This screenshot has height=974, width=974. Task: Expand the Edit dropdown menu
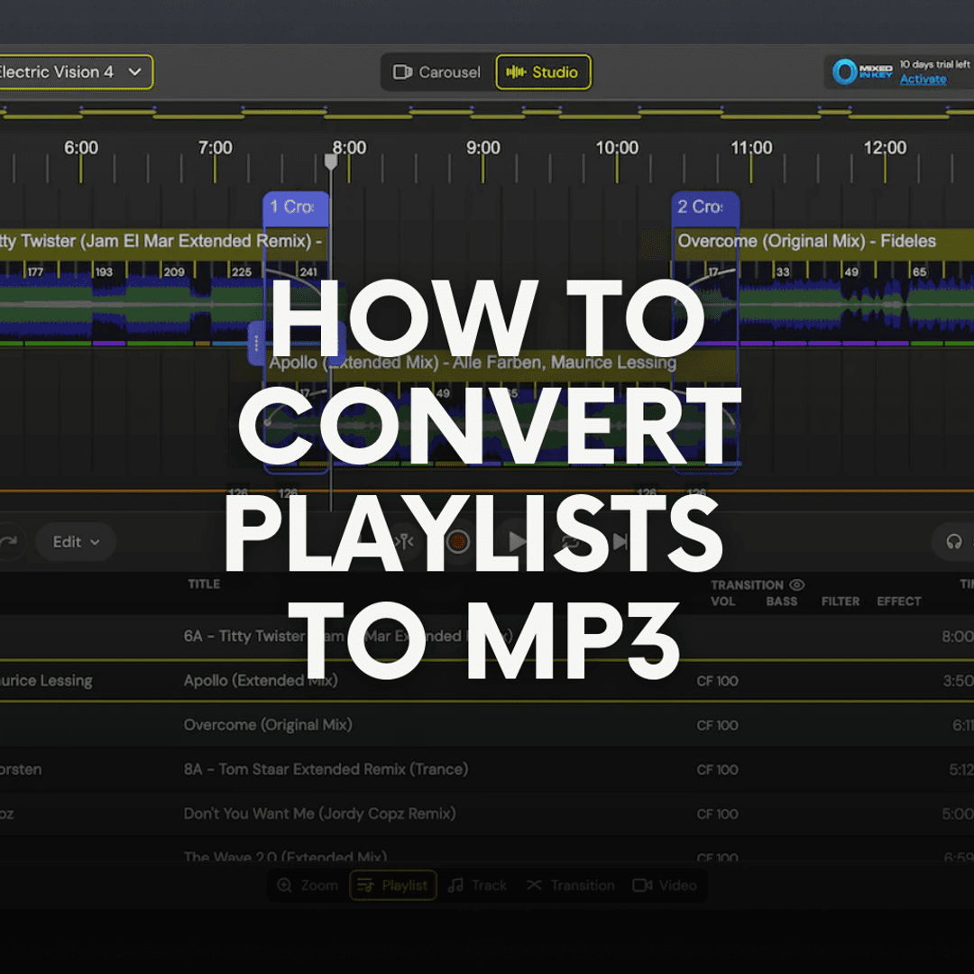(x=76, y=542)
